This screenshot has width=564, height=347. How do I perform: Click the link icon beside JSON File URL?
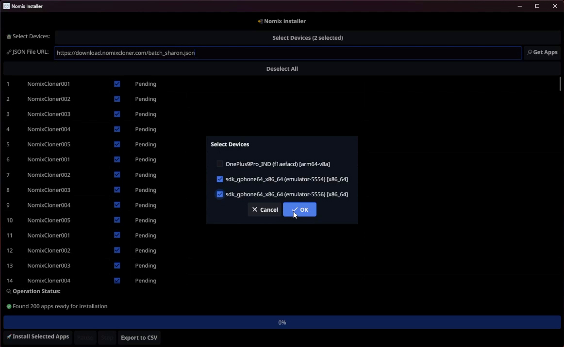pyautogui.click(x=9, y=52)
